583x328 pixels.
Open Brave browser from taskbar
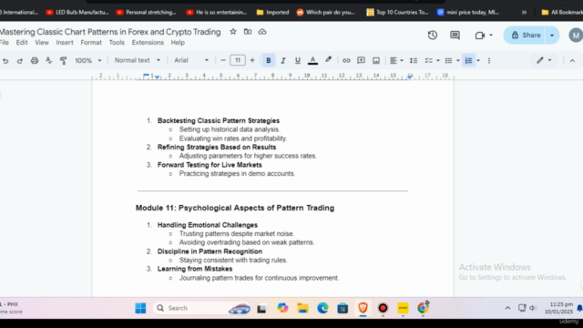363,308
